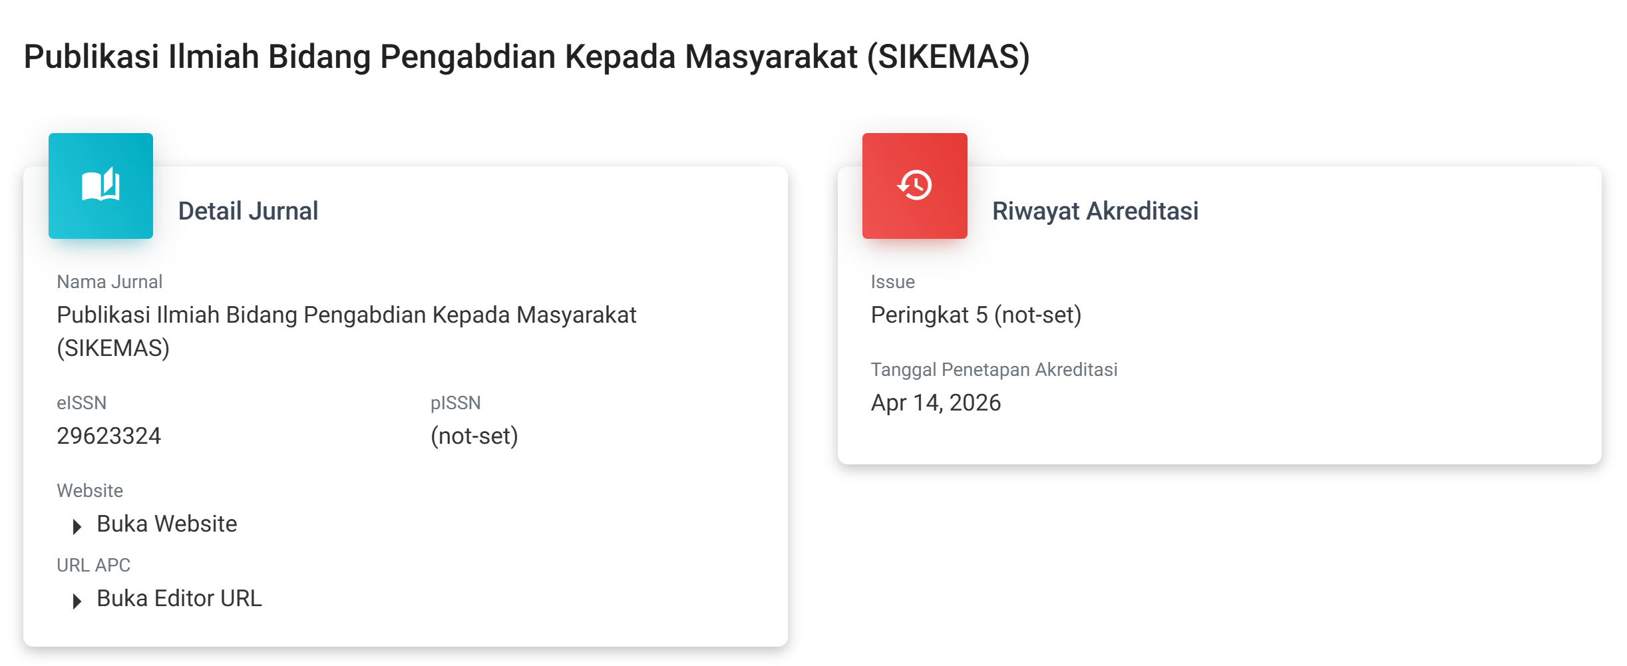
Task: Open the Buka Website link text
Action: click(166, 524)
